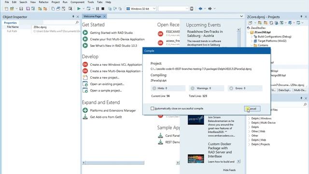Click the Projects panel Remove Project icon
The height and width of the screenshot is (174, 309).
pyautogui.click(x=266, y=23)
